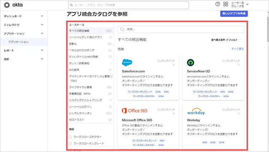Expand the 設定 menu chevron
269x152 pixels.
[42, 59]
